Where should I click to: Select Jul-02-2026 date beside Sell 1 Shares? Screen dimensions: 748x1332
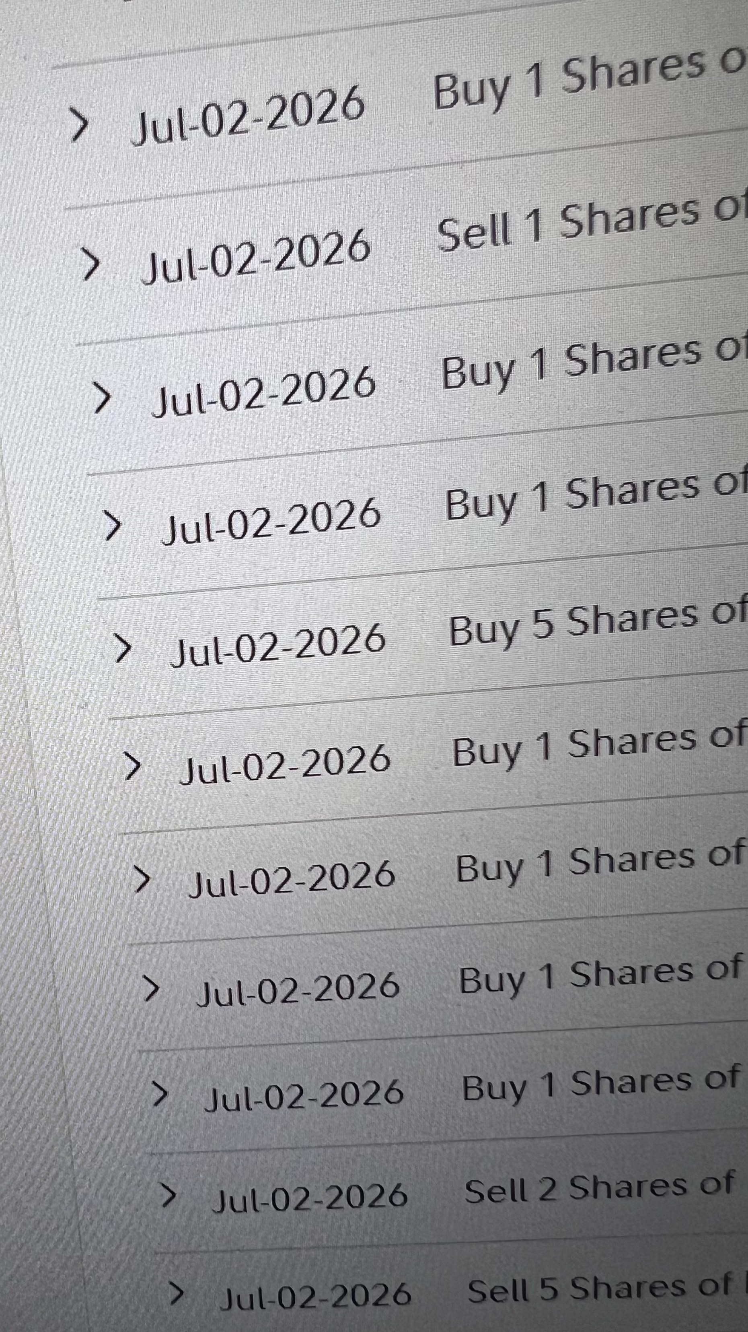click(x=256, y=256)
